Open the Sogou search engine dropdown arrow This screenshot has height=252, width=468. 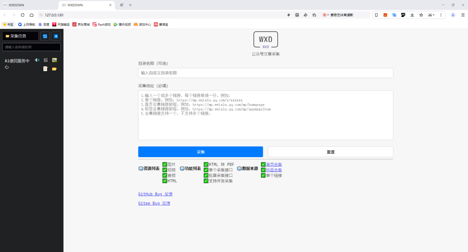pos(328,15)
